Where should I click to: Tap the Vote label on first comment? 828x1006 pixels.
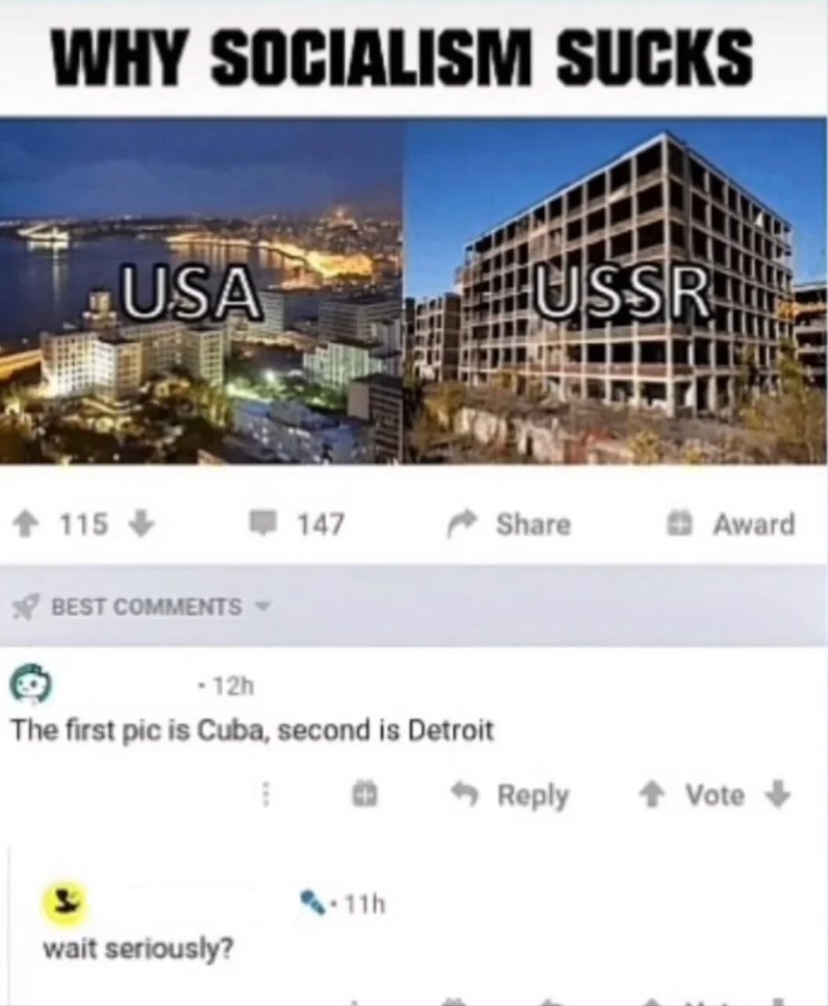tap(715, 795)
